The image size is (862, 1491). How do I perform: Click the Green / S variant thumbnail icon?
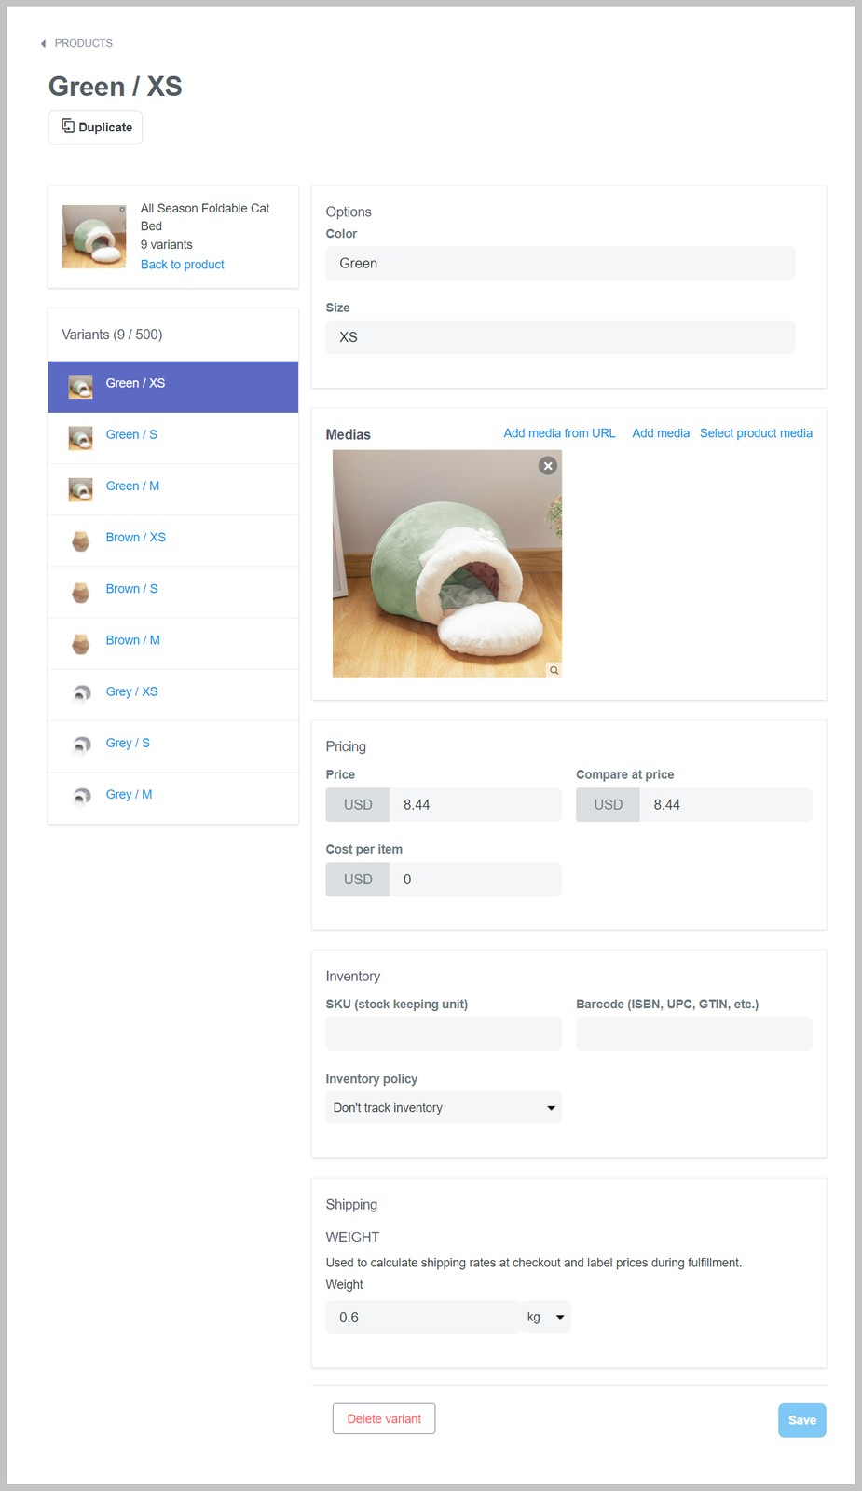click(x=81, y=438)
